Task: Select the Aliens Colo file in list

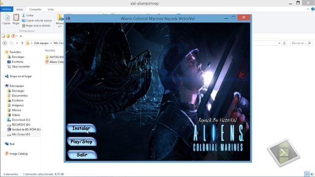Action: click(x=55, y=62)
